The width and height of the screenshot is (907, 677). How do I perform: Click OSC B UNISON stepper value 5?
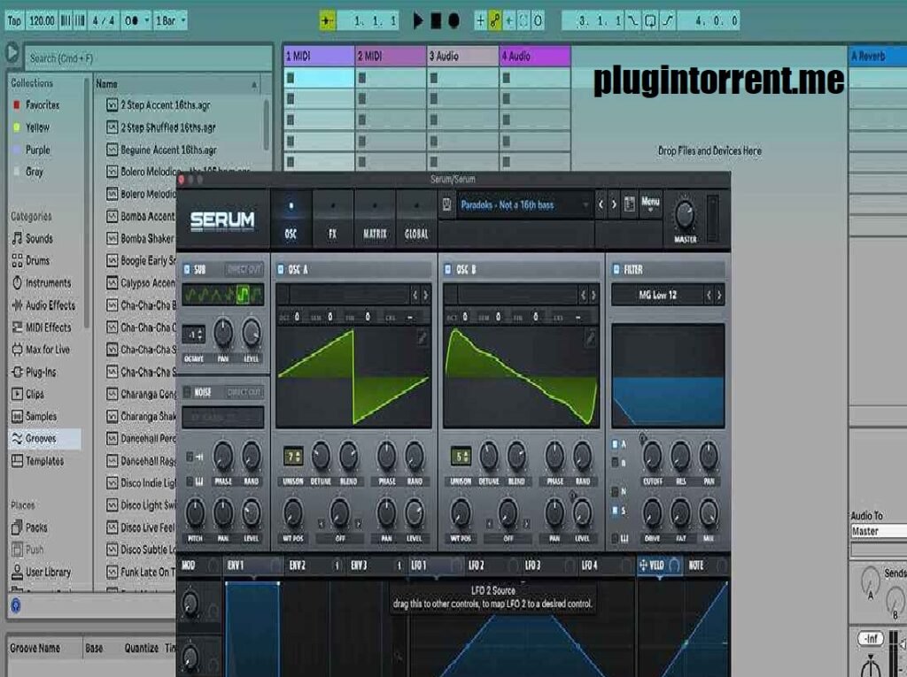(x=461, y=457)
